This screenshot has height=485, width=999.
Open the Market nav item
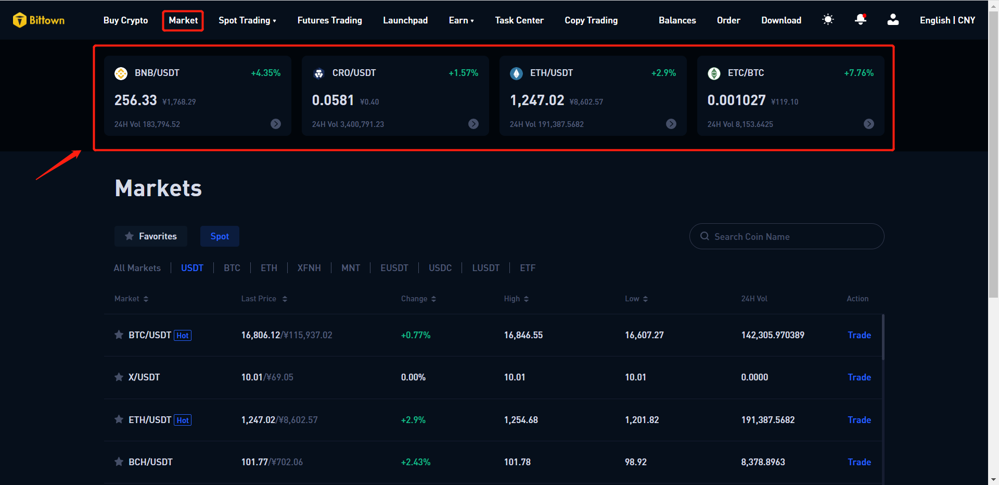tap(183, 20)
